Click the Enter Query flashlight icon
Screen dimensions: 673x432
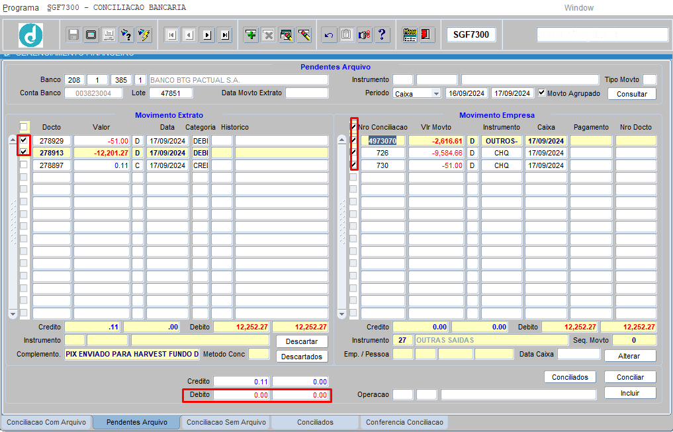[x=126, y=35]
